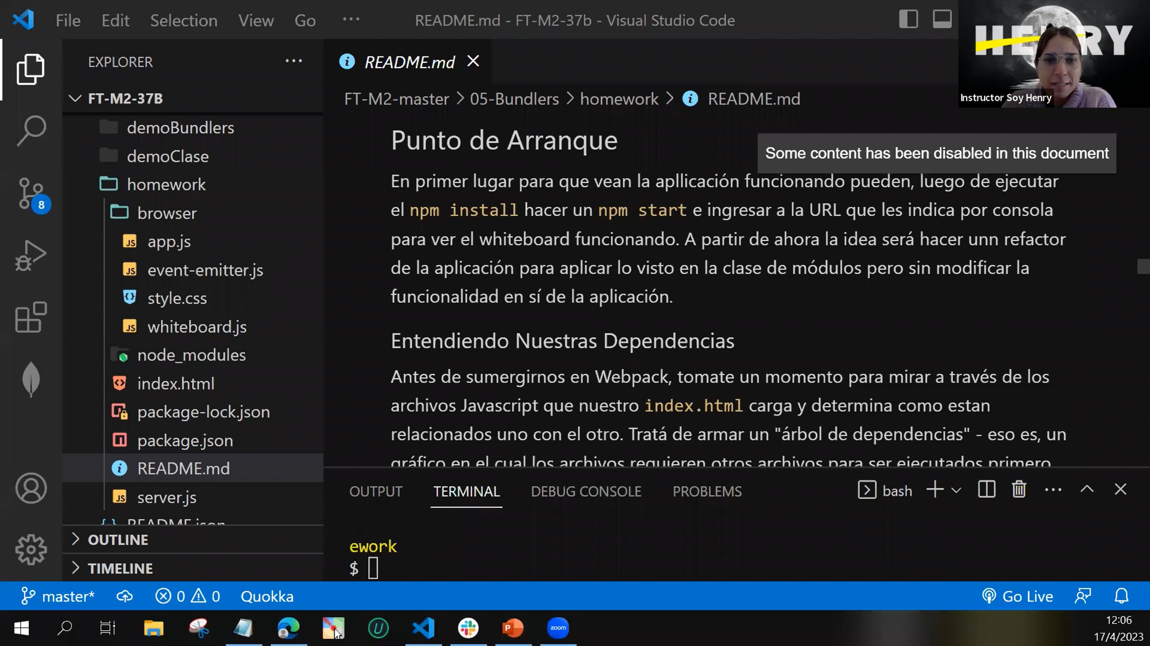Viewport: 1150px width, 646px height.
Task: Expand the TIMELINE section
Action: pos(120,568)
